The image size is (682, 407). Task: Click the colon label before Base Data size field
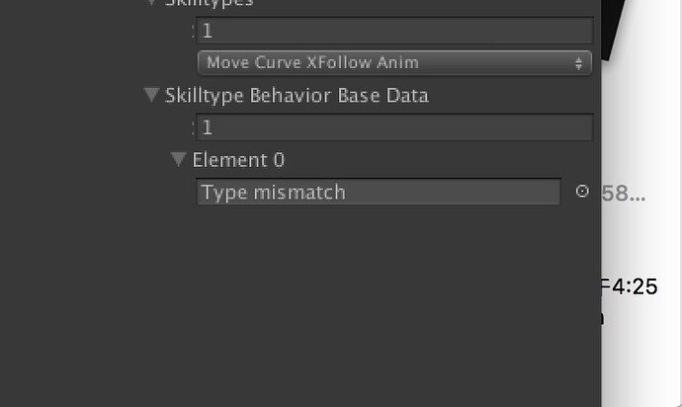193,127
